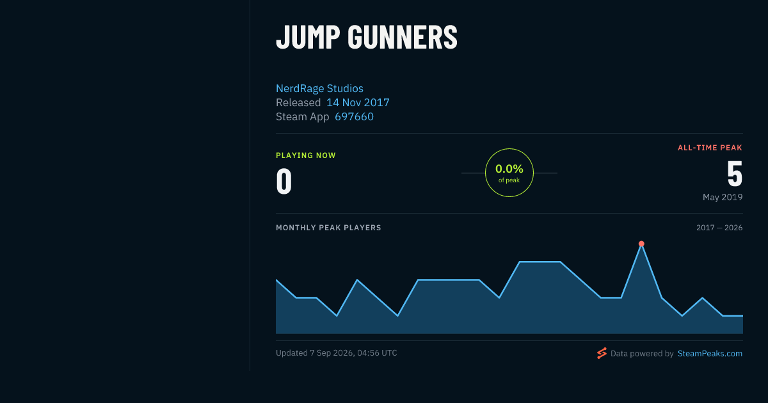Screen dimensions: 768x403
Task: Click the Data powered by text
Action: [x=642, y=353]
